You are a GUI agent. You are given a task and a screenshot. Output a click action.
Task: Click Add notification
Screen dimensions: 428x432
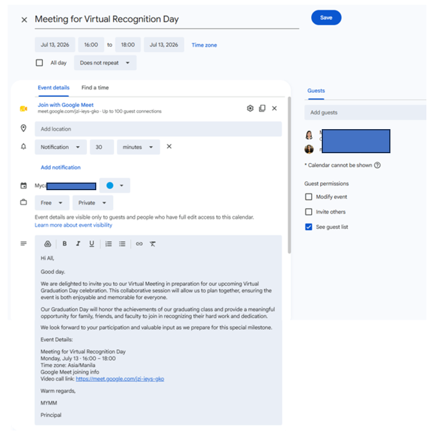[60, 167]
